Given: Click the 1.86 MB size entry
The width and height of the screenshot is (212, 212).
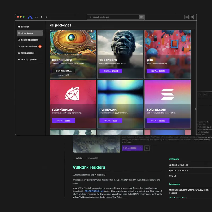Looking at the screenshot, I should [173, 176].
